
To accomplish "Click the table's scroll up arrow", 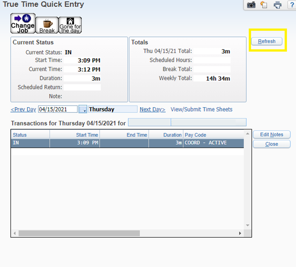I will (x=248, y=133).
